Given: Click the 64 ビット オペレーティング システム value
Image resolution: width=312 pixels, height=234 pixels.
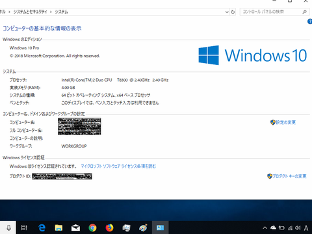Looking at the screenshot, I should tap(106, 95).
